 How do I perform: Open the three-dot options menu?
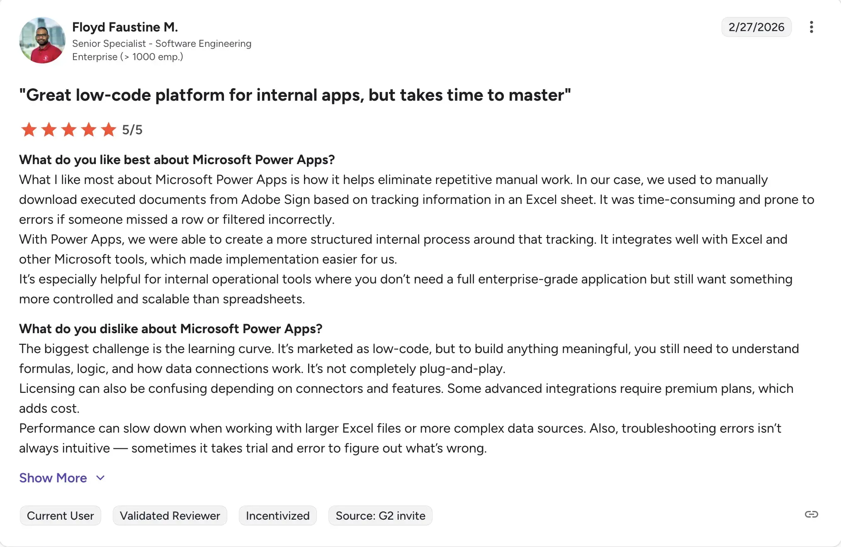tap(812, 27)
